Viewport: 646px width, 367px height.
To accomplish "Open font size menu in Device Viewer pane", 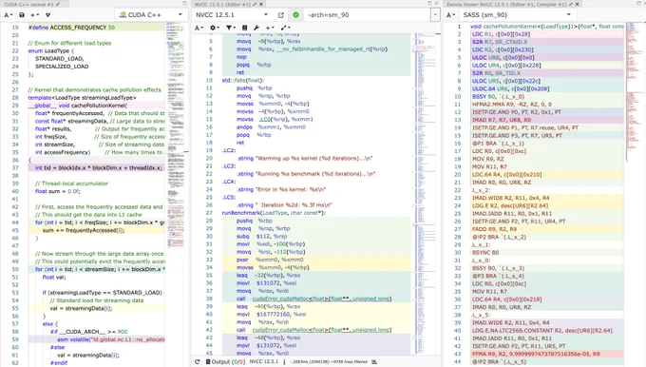I will [450, 15].
